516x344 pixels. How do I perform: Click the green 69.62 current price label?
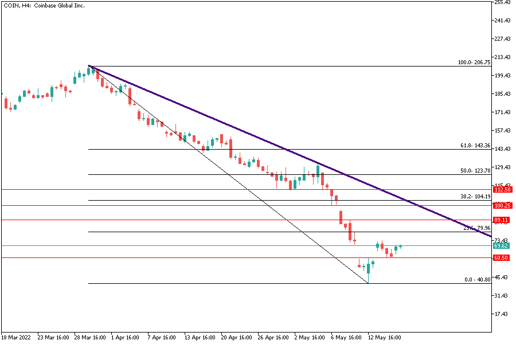point(502,245)
